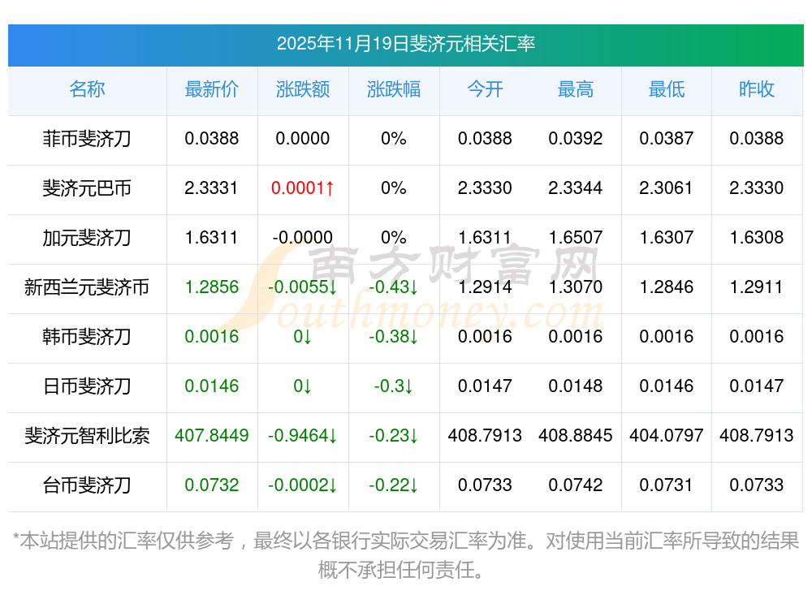
Task: Click the 韩币斐济刀 row name
Action: click(x=87, y=337)
